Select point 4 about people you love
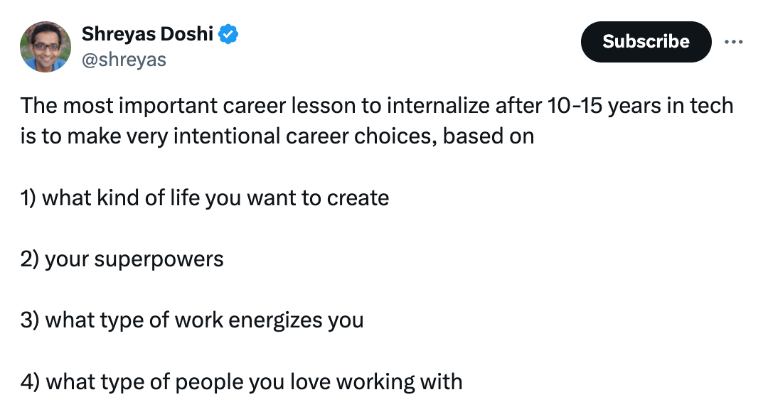 [242, 381]
